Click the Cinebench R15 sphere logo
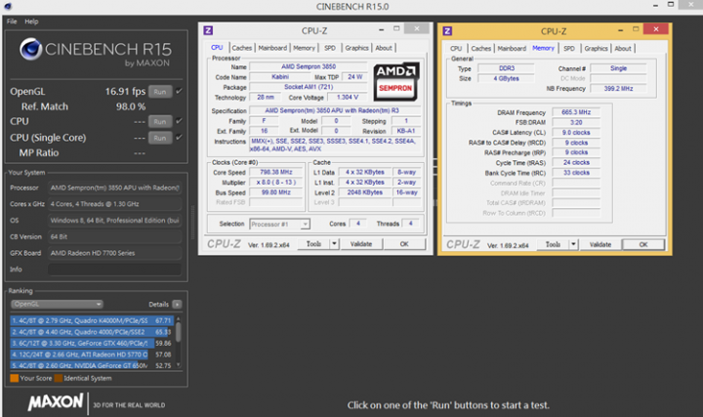The image size is (703, 417). [x=30, y=49]
